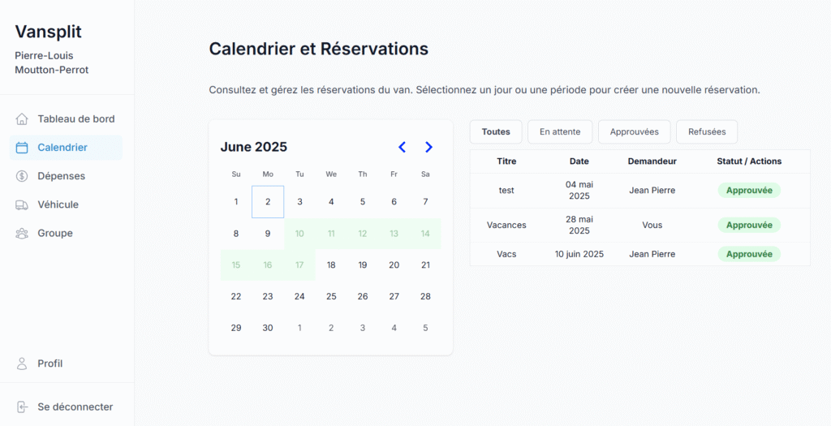Screen dimensions: 831x426
Task: Click the logout icon beside Se déconnecter
Action: 22,407
